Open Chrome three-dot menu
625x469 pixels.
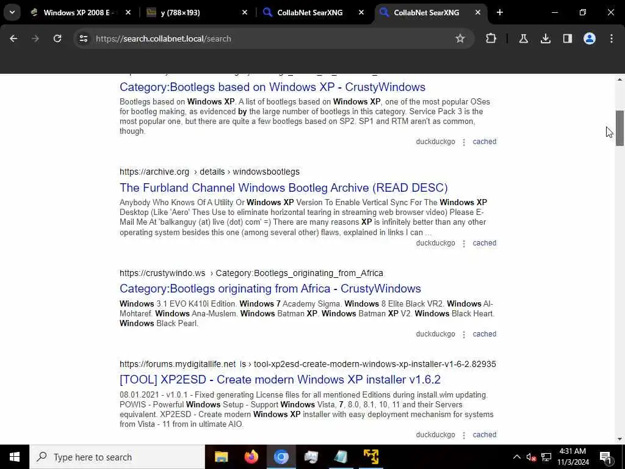coord(612,38)
